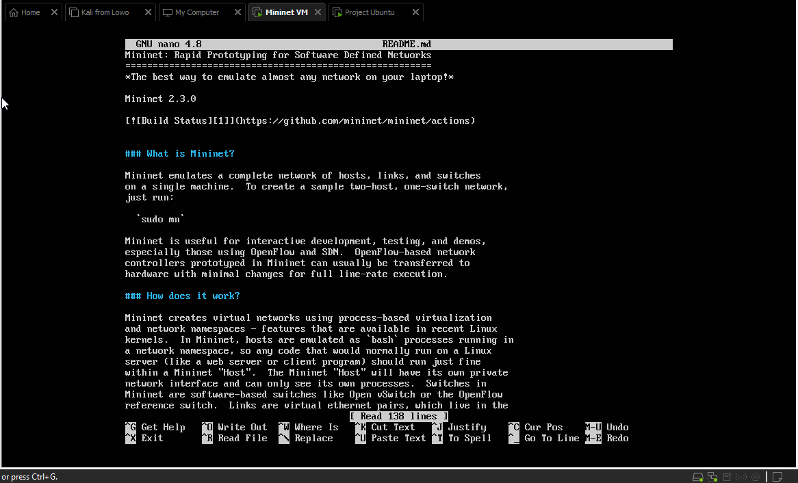
Task: Click the ^W Where Is shortcut
Action: click(309, 427)
